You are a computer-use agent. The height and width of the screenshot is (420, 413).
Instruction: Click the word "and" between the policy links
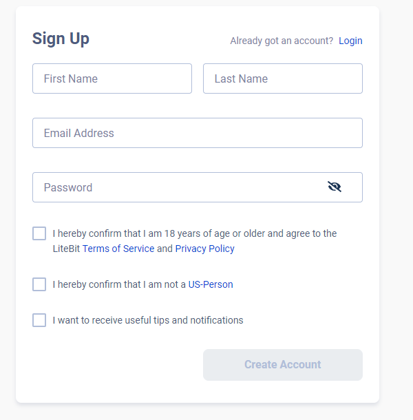pyautogui.click(x=165, y=249)
